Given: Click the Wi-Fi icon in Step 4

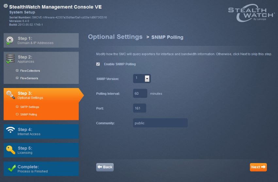Looking at the screenshot, I should tap(10, 130).
